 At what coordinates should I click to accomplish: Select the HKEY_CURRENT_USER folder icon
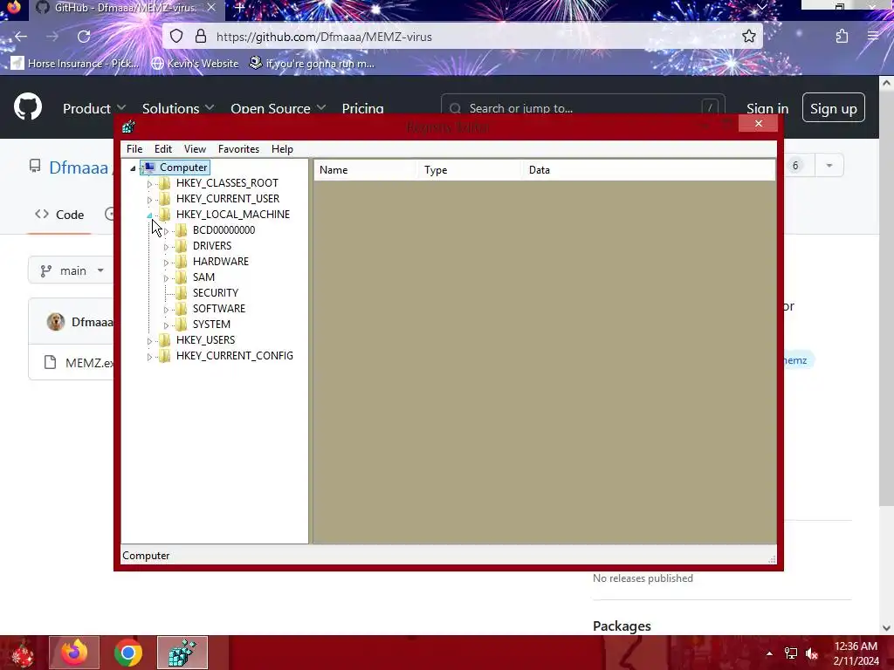click(165, 198)
